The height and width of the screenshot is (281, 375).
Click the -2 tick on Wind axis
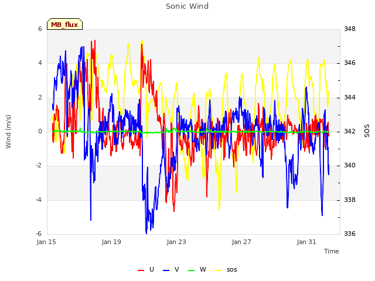pos(39,166)
